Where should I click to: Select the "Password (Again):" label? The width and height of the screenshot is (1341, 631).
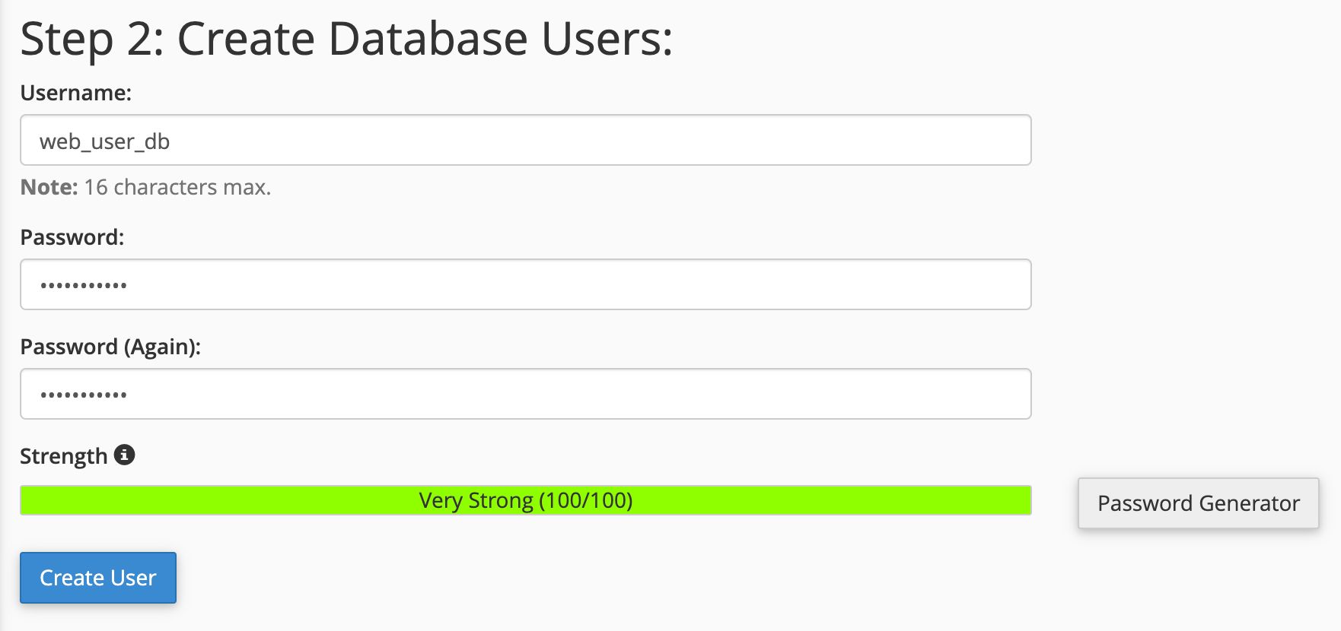coord(110,347)
